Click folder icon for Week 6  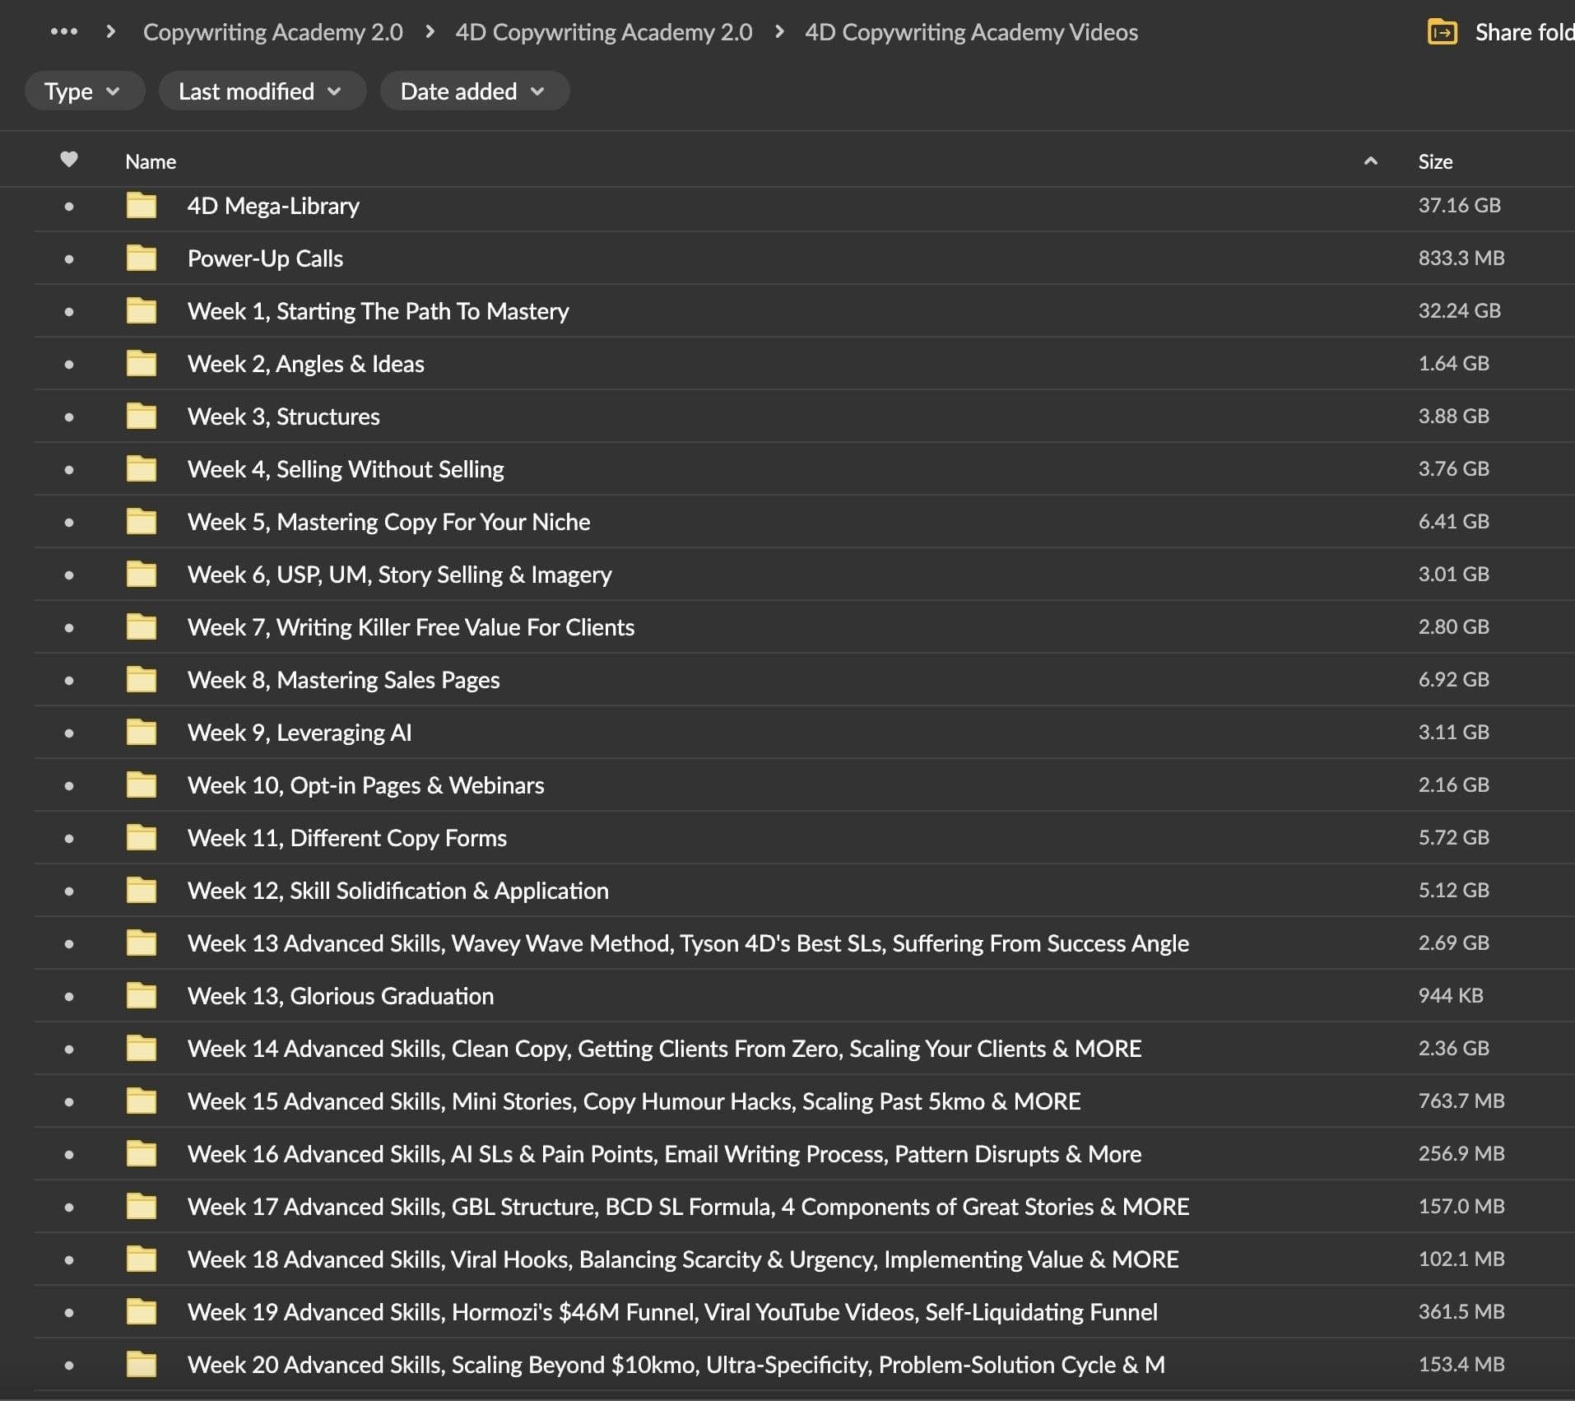142,574
